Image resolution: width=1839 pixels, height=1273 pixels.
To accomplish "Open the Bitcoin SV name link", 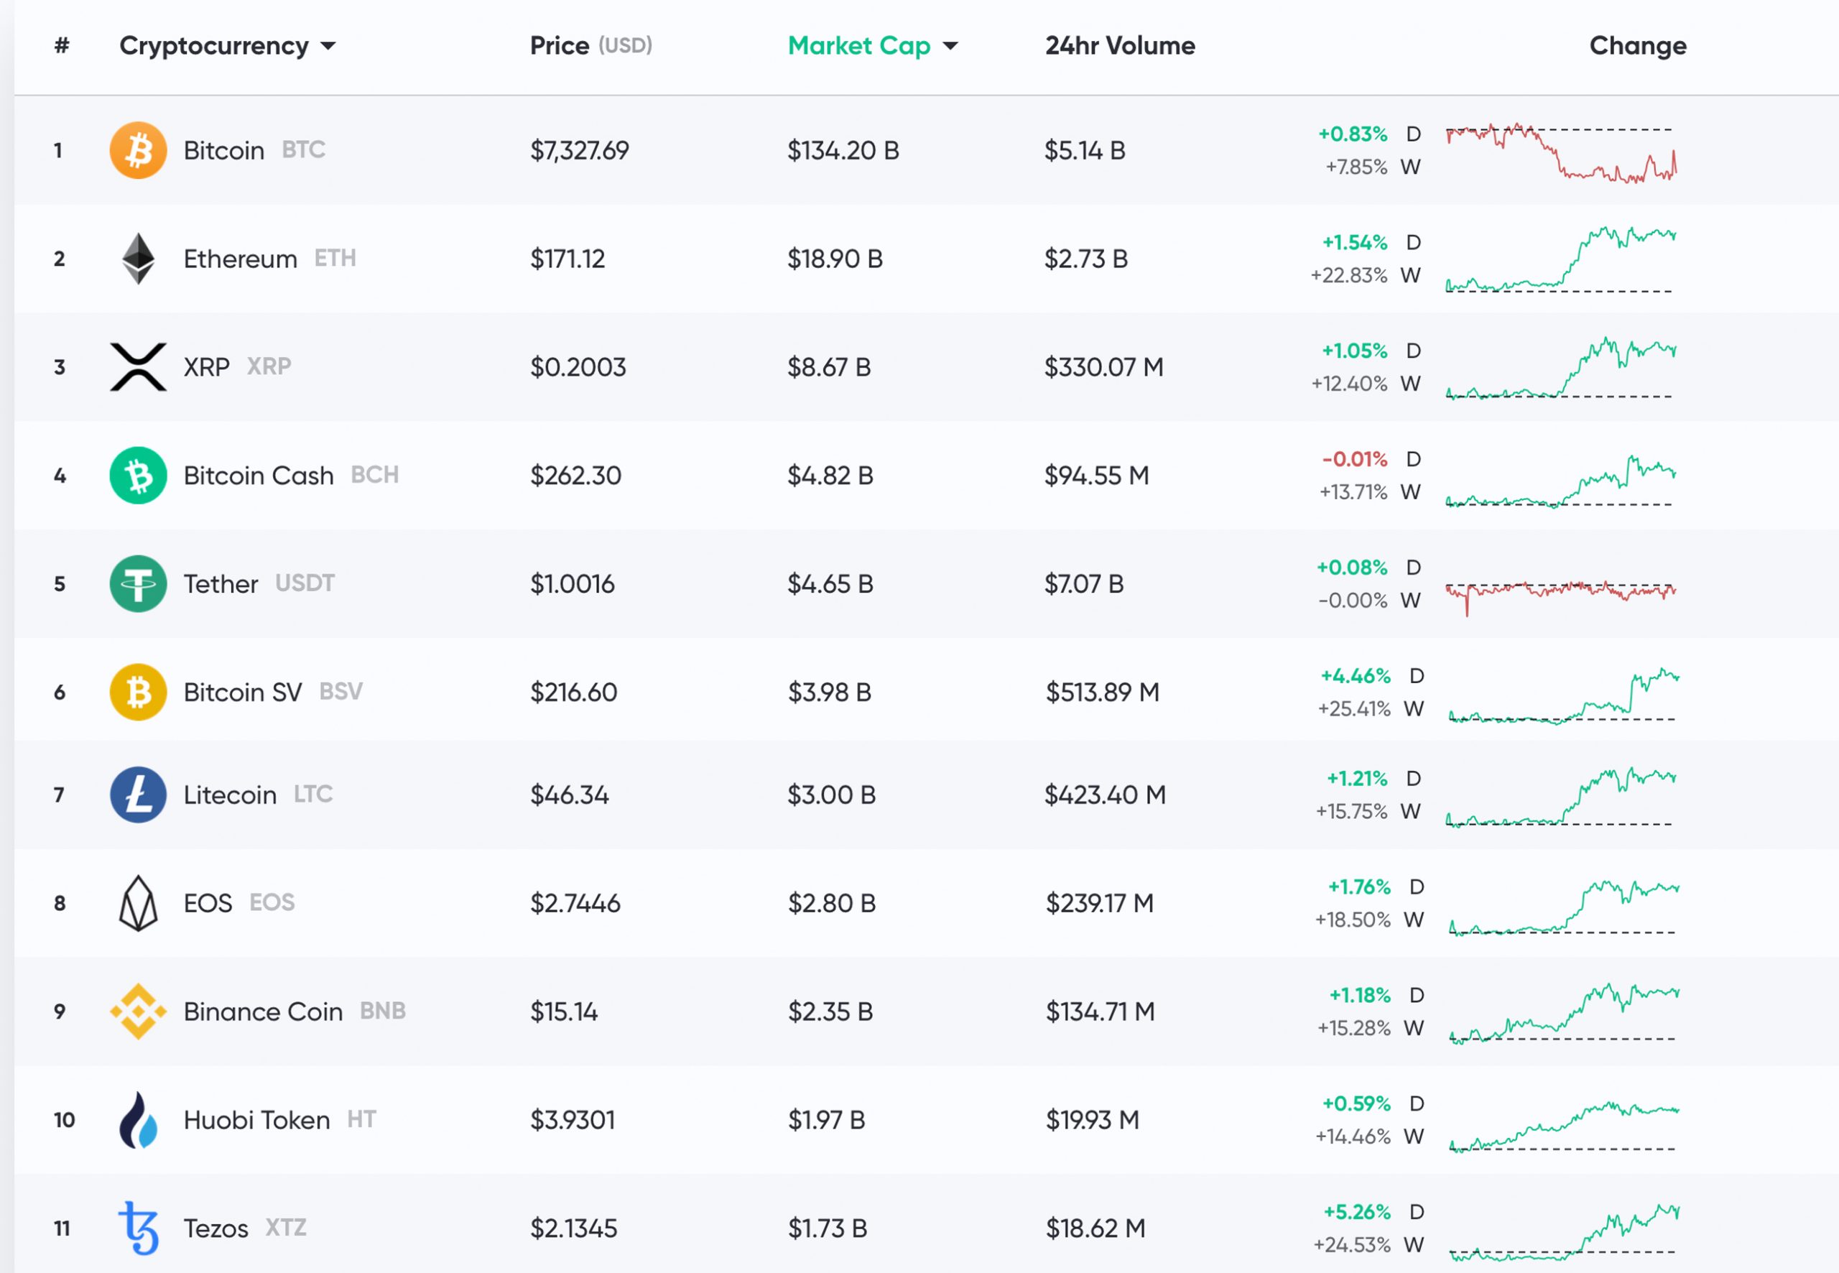I will 242,693.
